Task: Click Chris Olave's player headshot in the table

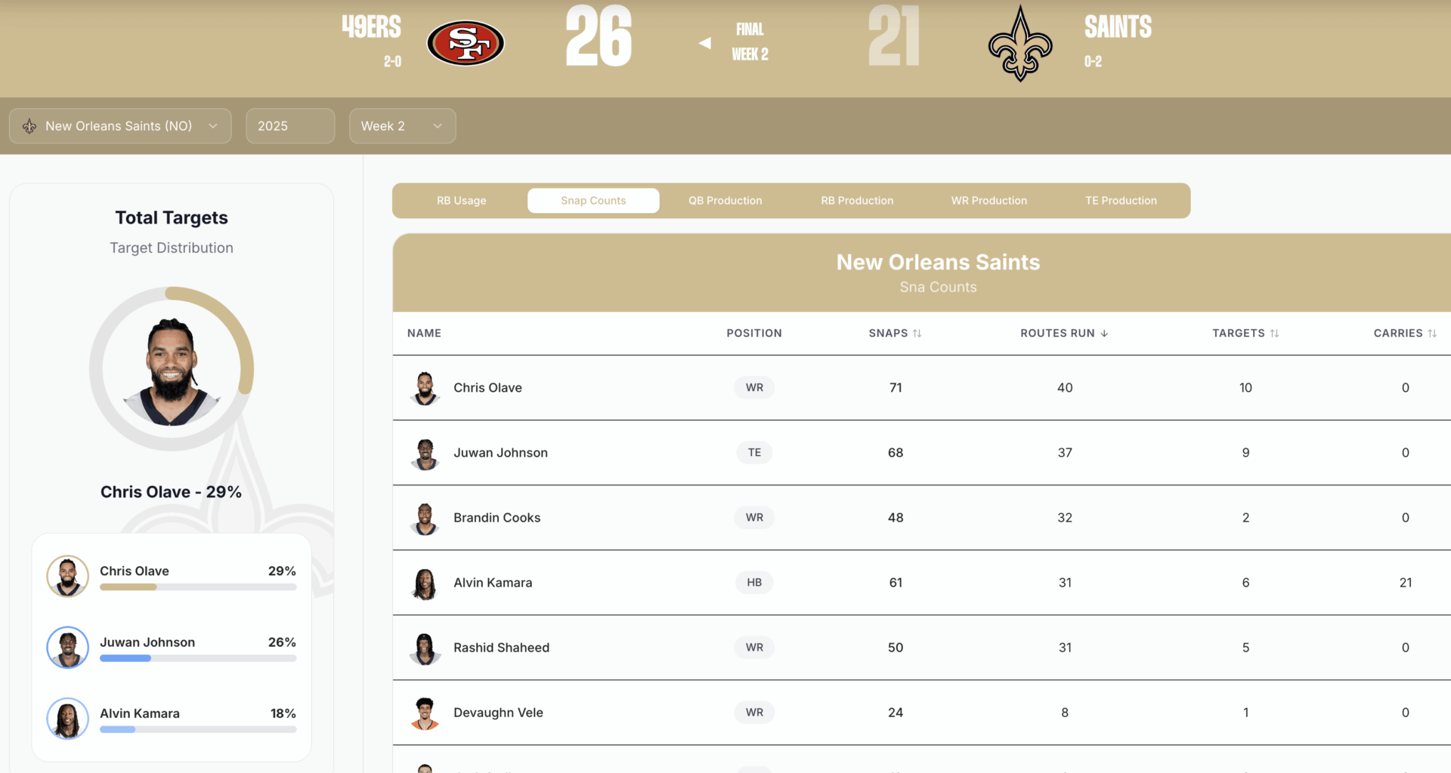Action: coord(425,387)
